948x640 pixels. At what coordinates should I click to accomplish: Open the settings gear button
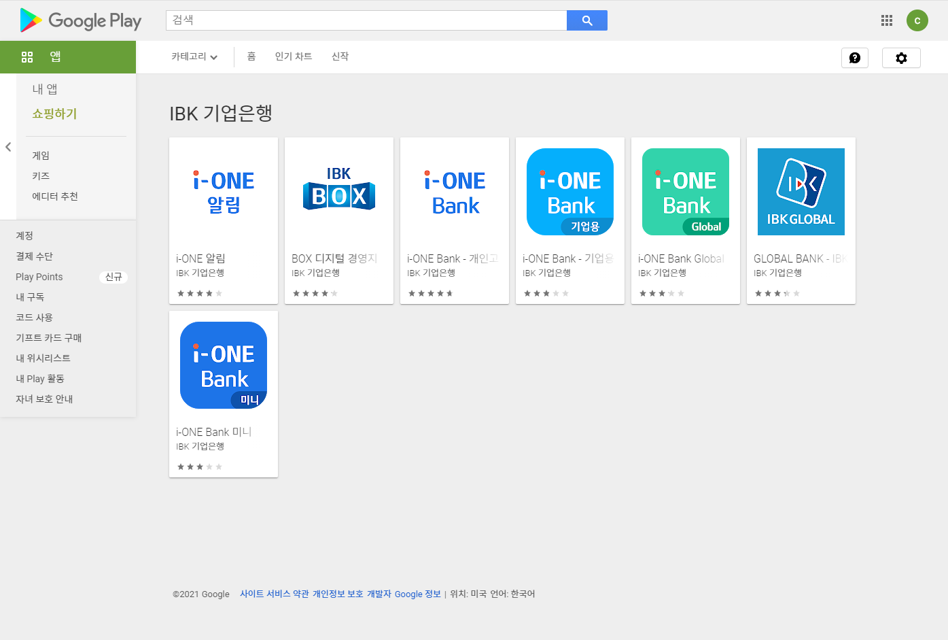click(x=901, y=58)
